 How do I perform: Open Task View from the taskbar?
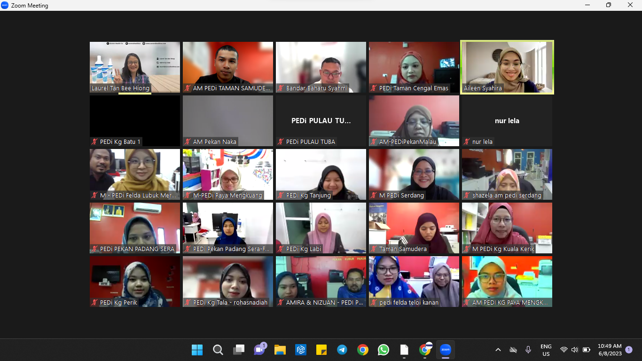tap(239, 350)
